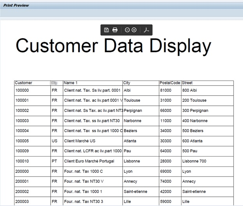Click name 'Four. nat. Tax NT30 V'
243x206 pixels.
tap(84, 181)
